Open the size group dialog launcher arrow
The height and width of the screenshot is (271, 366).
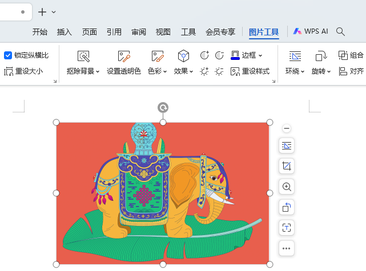[55, 81]
